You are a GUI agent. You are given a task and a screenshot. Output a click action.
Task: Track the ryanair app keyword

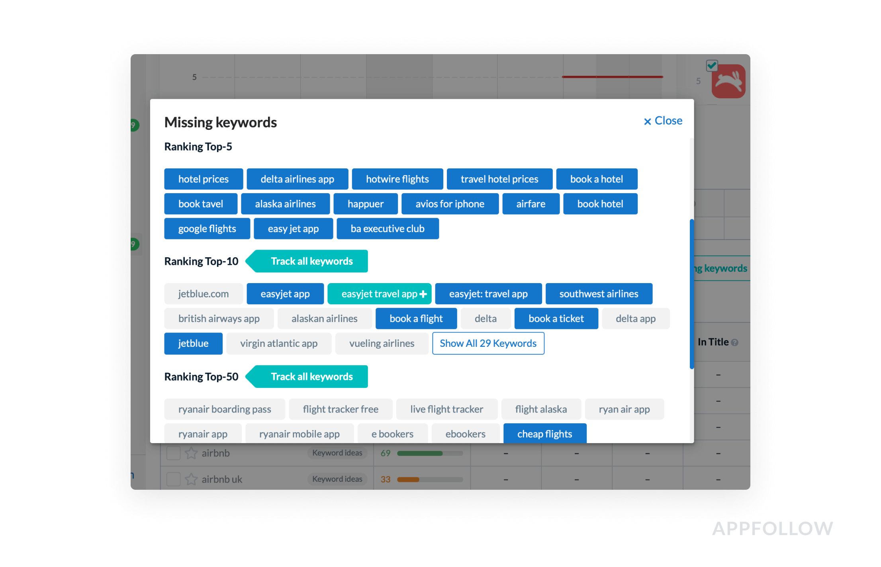203,434
